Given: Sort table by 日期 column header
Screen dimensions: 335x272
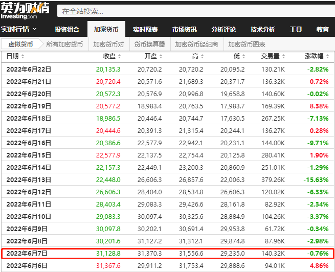Looking at the screenshot, I should [13, 56].
